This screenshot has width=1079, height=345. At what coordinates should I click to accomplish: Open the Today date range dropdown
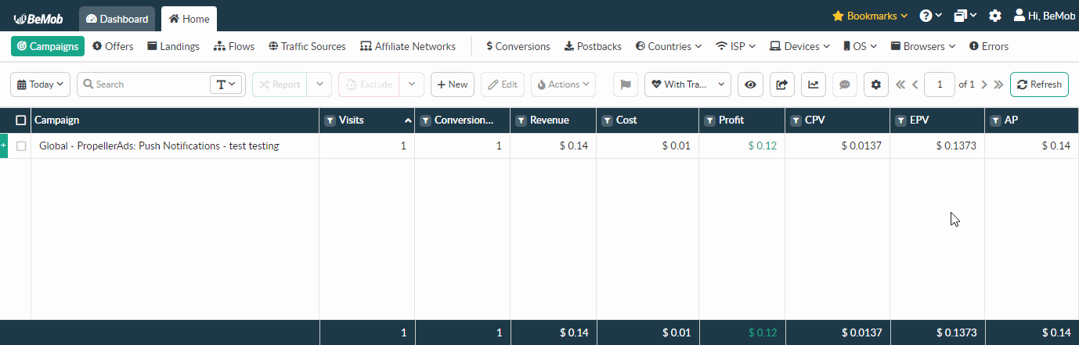pyautogui.click(x=41, y=84)
